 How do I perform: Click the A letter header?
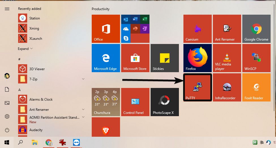click(19, 90)
